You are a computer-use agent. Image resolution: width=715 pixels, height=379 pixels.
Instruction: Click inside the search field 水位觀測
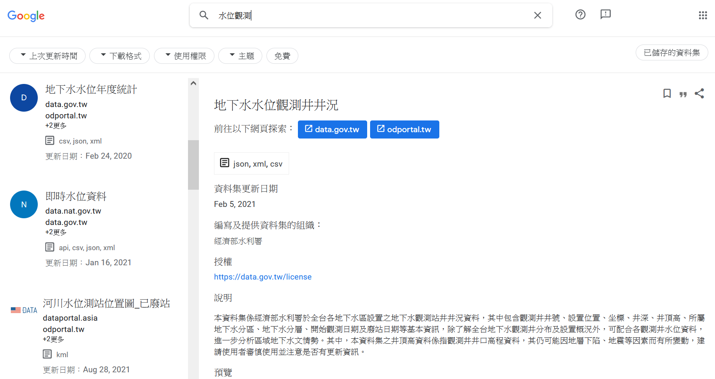pyautogui.click(x=371, y=16)
